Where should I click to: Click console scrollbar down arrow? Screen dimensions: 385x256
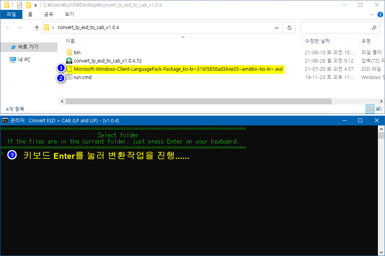(381, 252)
